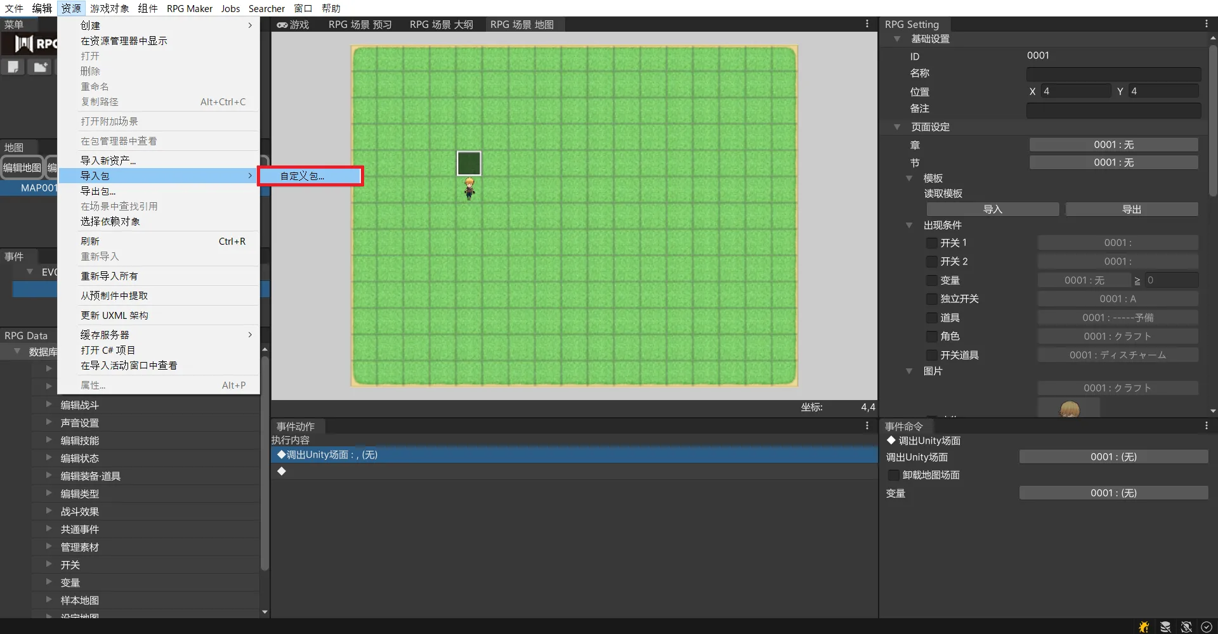Open the 调出Unity场面 scene dropdown
1218x634 pixels.
(x=1113, y=457)
